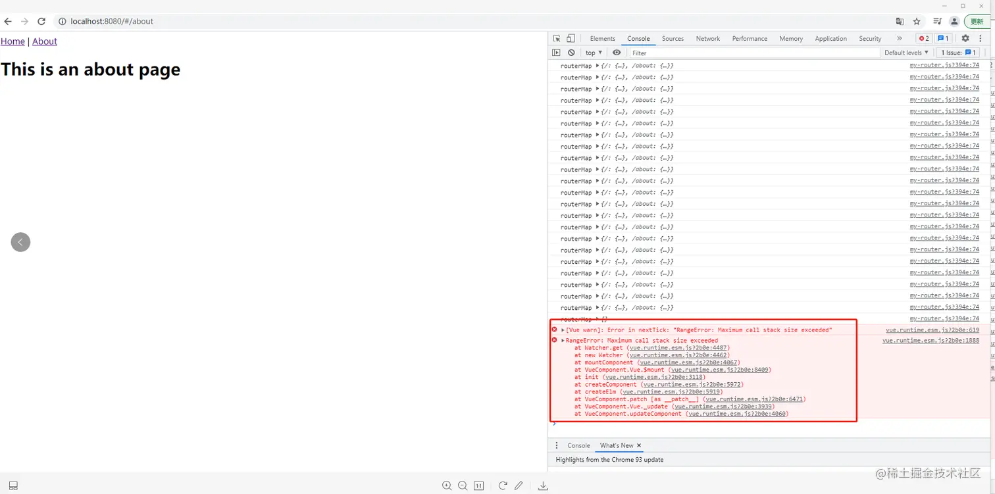Expand the RangeError stack trace entry
The width and height of the screenshot is (995, 494).
tap(563, 341)
